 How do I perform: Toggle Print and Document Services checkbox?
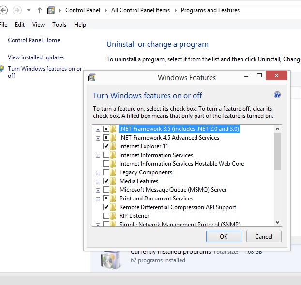[x=106, y=198]
